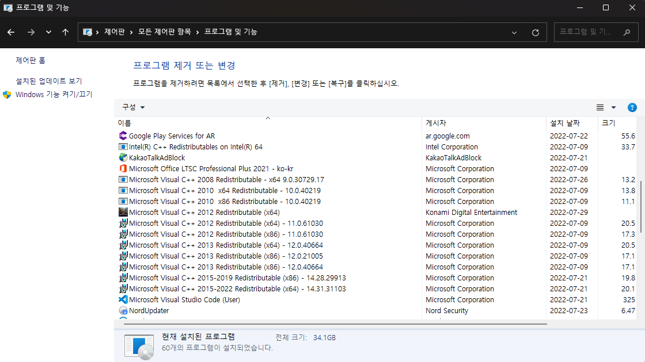Click the shield icon beside Windows 기능
The width and height of the screenshot is (645, 362).
[x=7, y=94]
